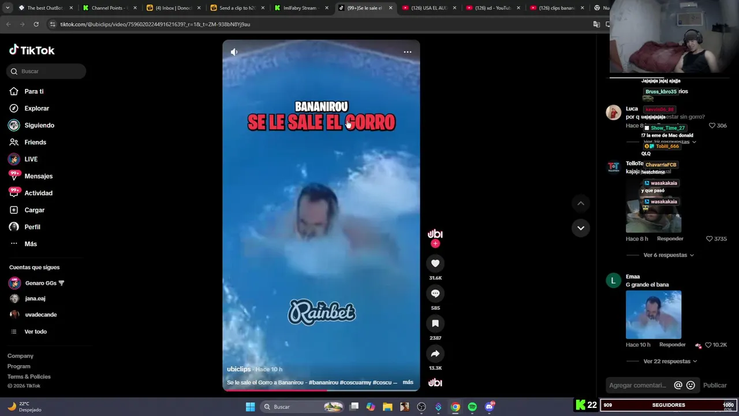Expand Ver 6 respuestas replies
This screenshot has width=739, height=416.
point(669,255)
